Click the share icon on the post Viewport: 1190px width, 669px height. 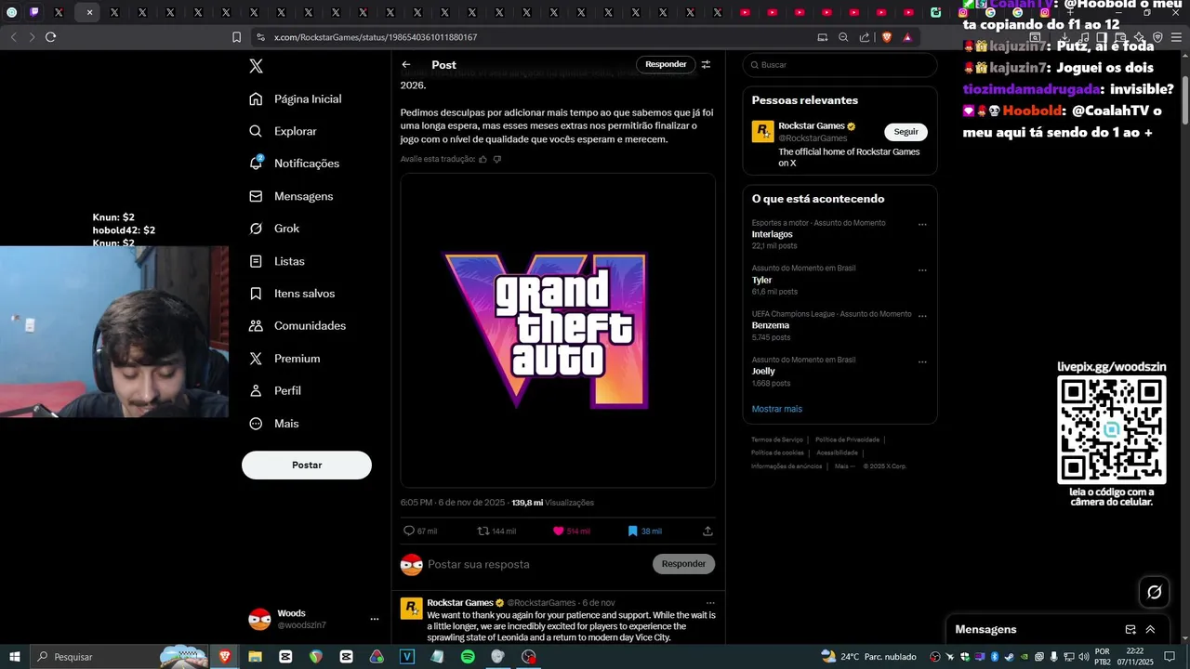(707, 531)
